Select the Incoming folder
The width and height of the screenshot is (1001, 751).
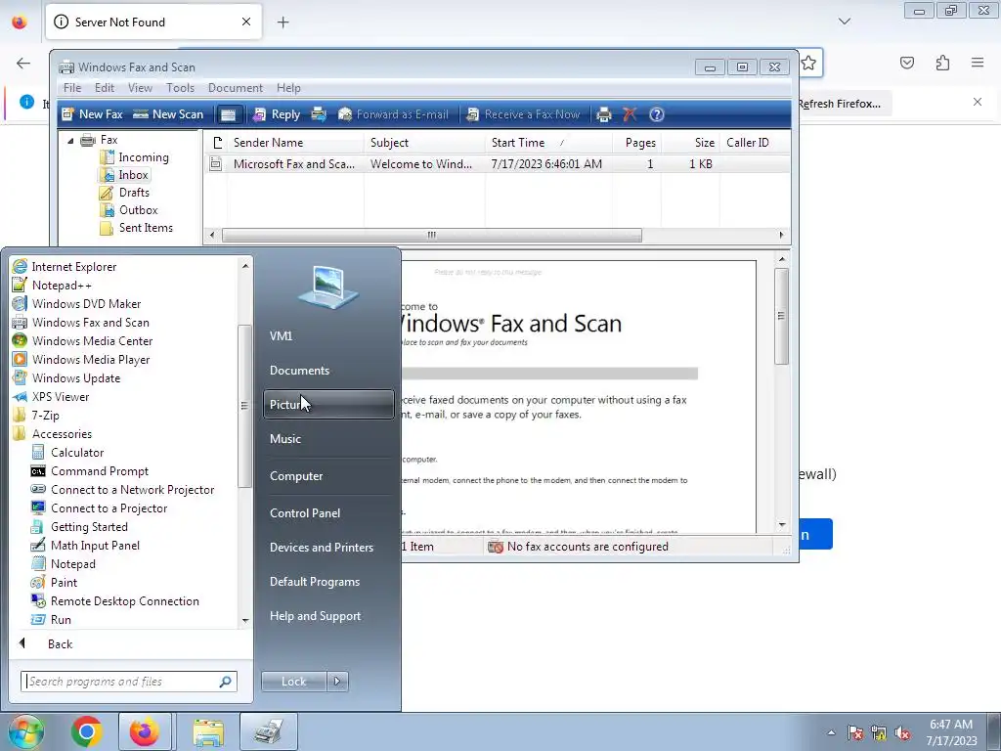[135, 157]
